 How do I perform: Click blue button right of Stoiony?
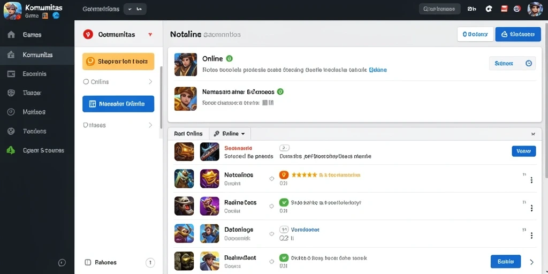[x=518, y=34]
